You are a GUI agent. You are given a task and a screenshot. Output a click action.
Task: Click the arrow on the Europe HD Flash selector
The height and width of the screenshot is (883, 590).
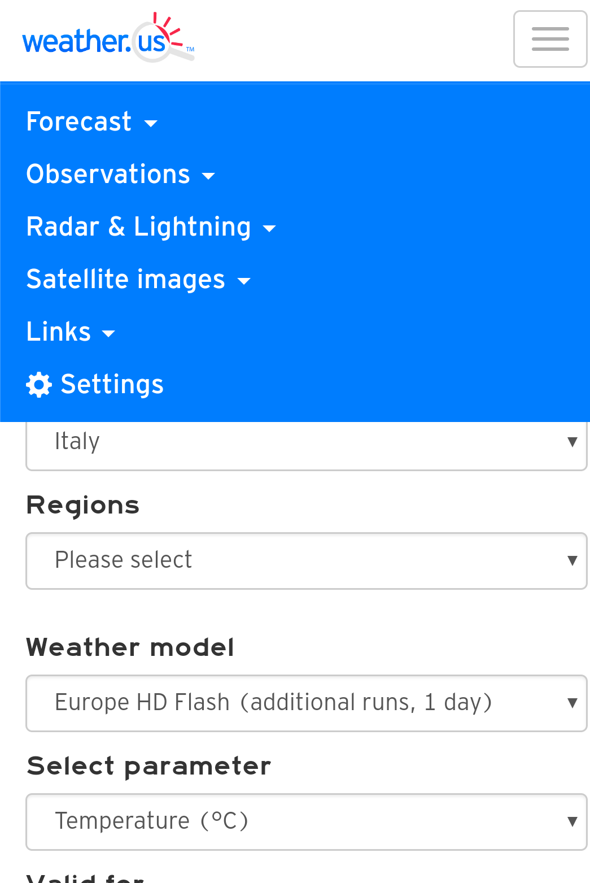click(572, 703)
